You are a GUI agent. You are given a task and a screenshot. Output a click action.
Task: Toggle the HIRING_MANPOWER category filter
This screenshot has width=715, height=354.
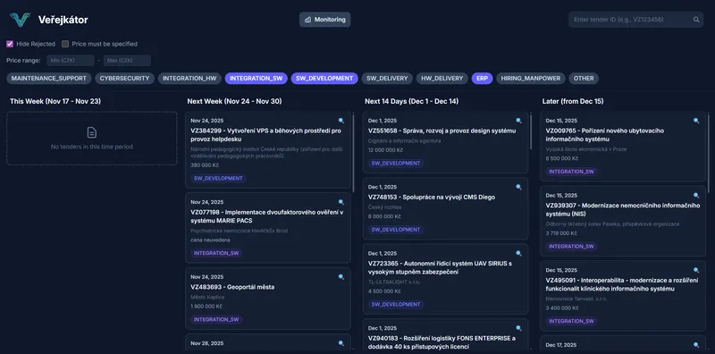coord(531,79)
